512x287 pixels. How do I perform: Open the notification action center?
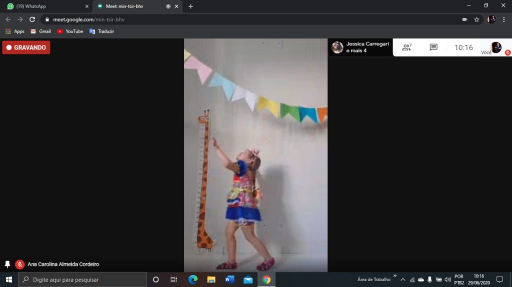499,280
